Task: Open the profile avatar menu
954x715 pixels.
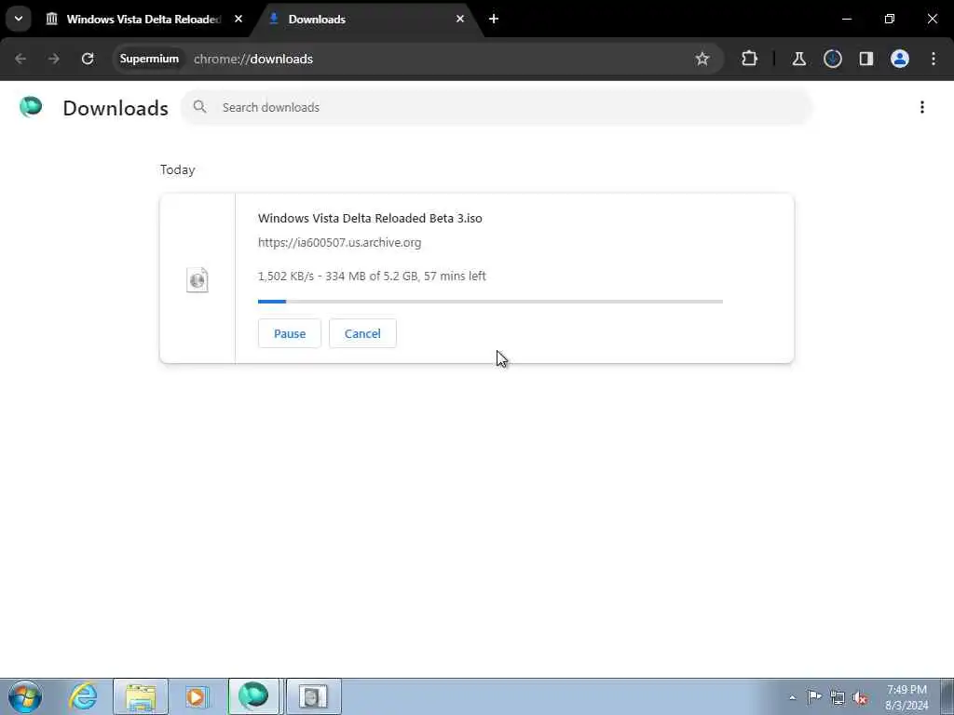Action: click(900, 59)
